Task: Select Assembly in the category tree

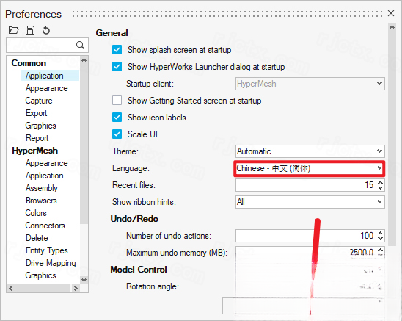Action: pos(42,188)
